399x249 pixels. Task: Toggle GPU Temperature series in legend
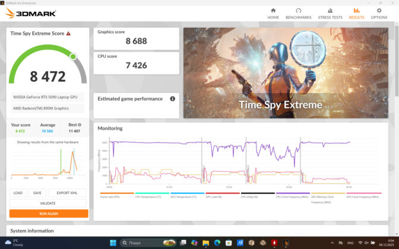coord(183,197)
